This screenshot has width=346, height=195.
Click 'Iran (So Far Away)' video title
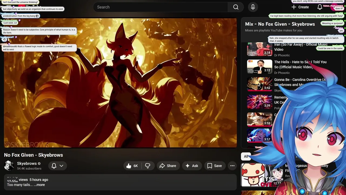click(301, 47)
